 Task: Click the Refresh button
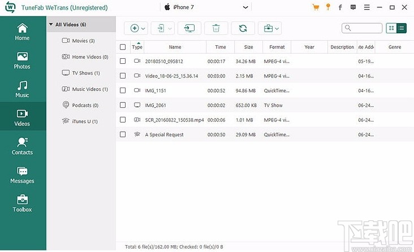(243, 28)
